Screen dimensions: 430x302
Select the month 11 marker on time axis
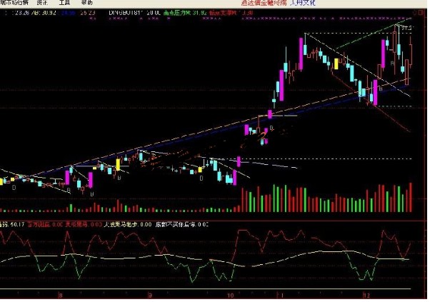click(x=280, y=295)
